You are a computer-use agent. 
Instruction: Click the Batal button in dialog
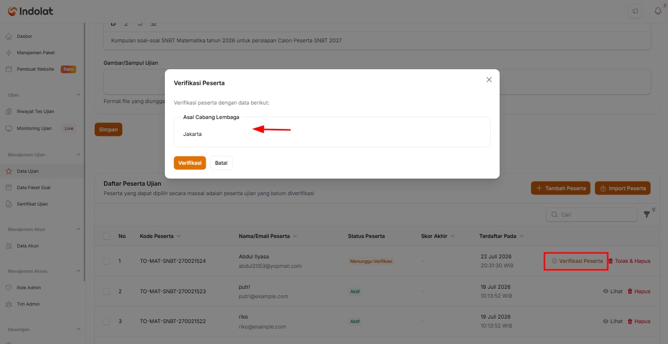click(x=221, y=163)
